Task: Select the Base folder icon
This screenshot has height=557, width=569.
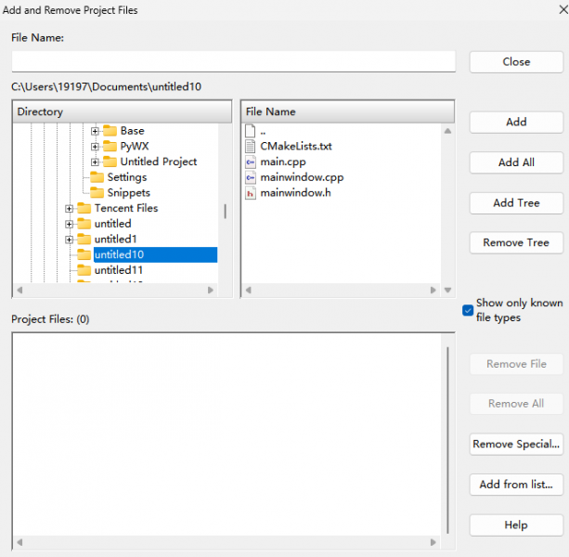Action: point(110,130)
